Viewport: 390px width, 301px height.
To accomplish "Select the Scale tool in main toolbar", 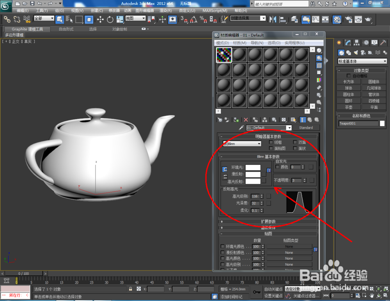I will [120, 19].
